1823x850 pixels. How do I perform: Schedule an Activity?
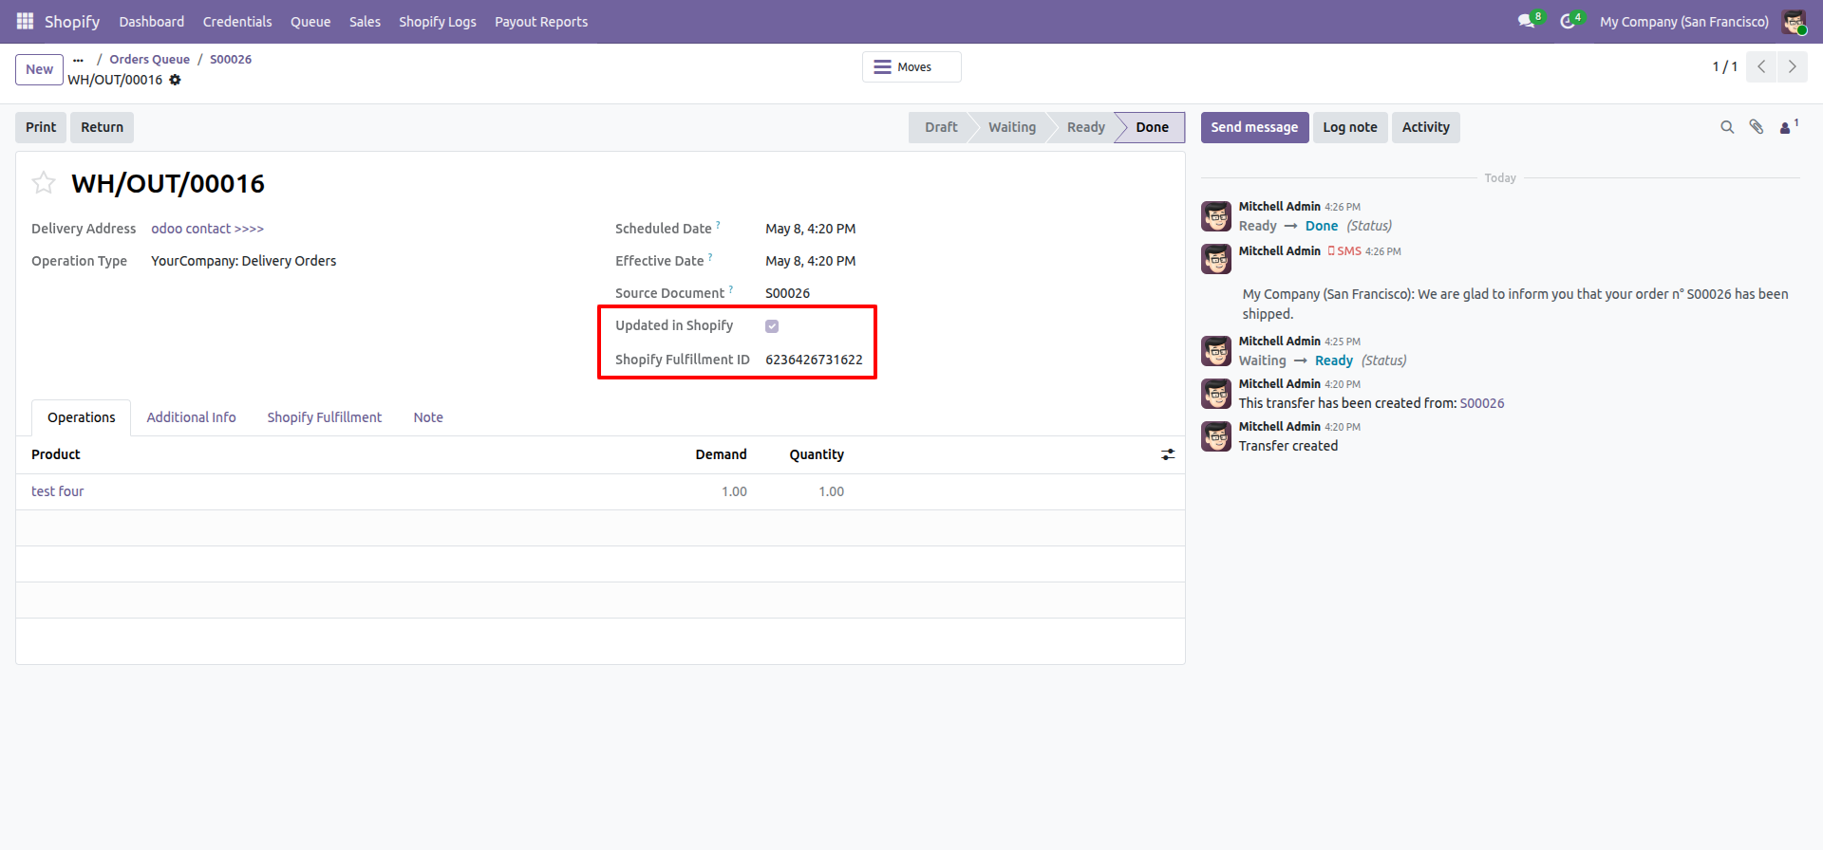point(1425,127)
